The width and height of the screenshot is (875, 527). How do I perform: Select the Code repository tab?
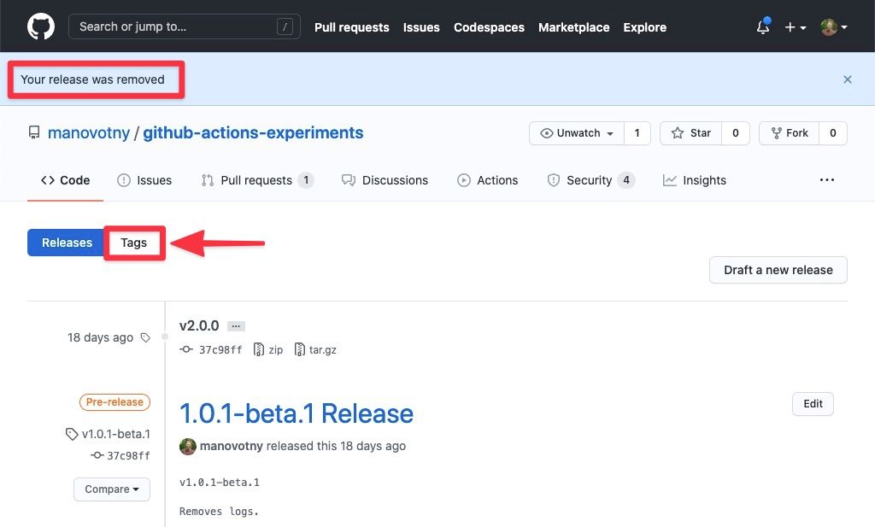click(65, 180)
